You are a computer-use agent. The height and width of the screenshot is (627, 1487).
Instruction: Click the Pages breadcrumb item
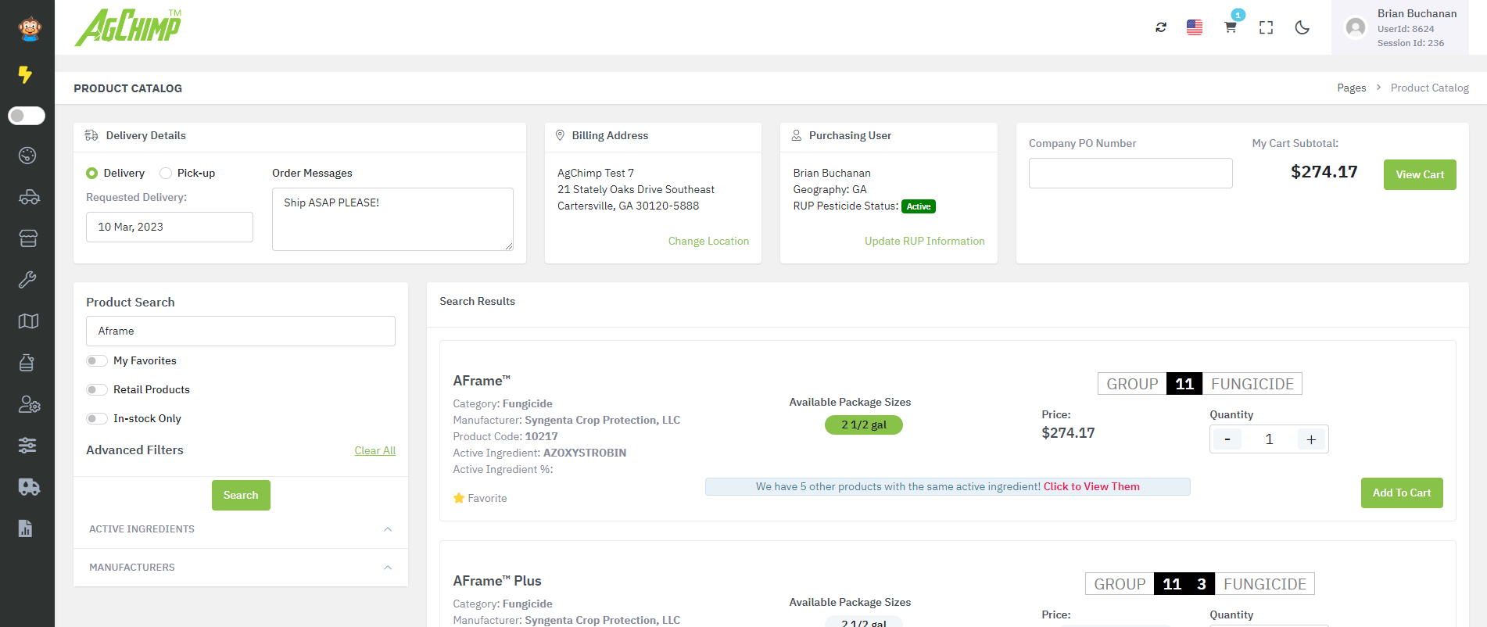click(1351, 88)
